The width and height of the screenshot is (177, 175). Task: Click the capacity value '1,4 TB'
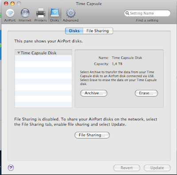pyautogui.click(x=117, y=64)
